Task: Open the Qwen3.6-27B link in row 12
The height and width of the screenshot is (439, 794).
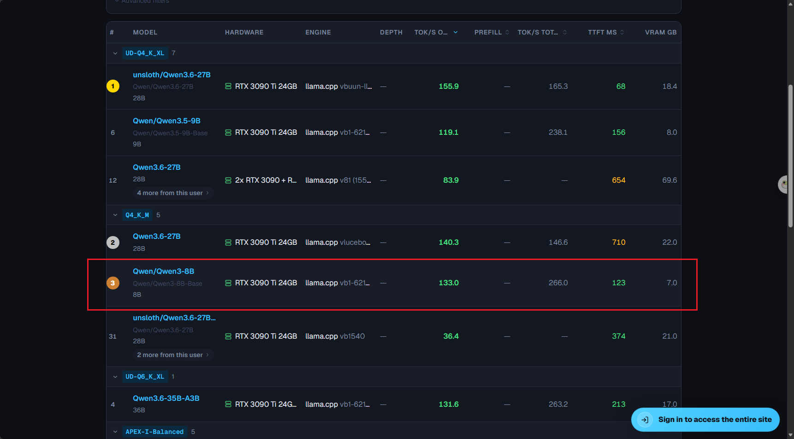Action: pyautogui.click(x=157, y=167)
